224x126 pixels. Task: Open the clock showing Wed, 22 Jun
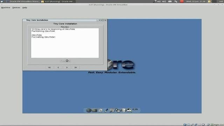point(196,1)
